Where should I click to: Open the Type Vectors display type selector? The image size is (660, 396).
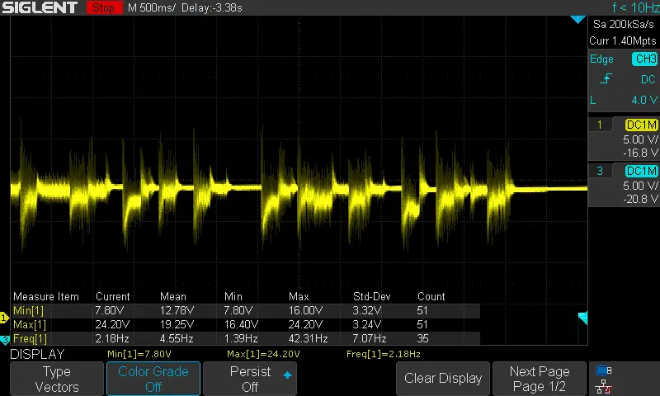pyautogui.click(x=56, y=379)
